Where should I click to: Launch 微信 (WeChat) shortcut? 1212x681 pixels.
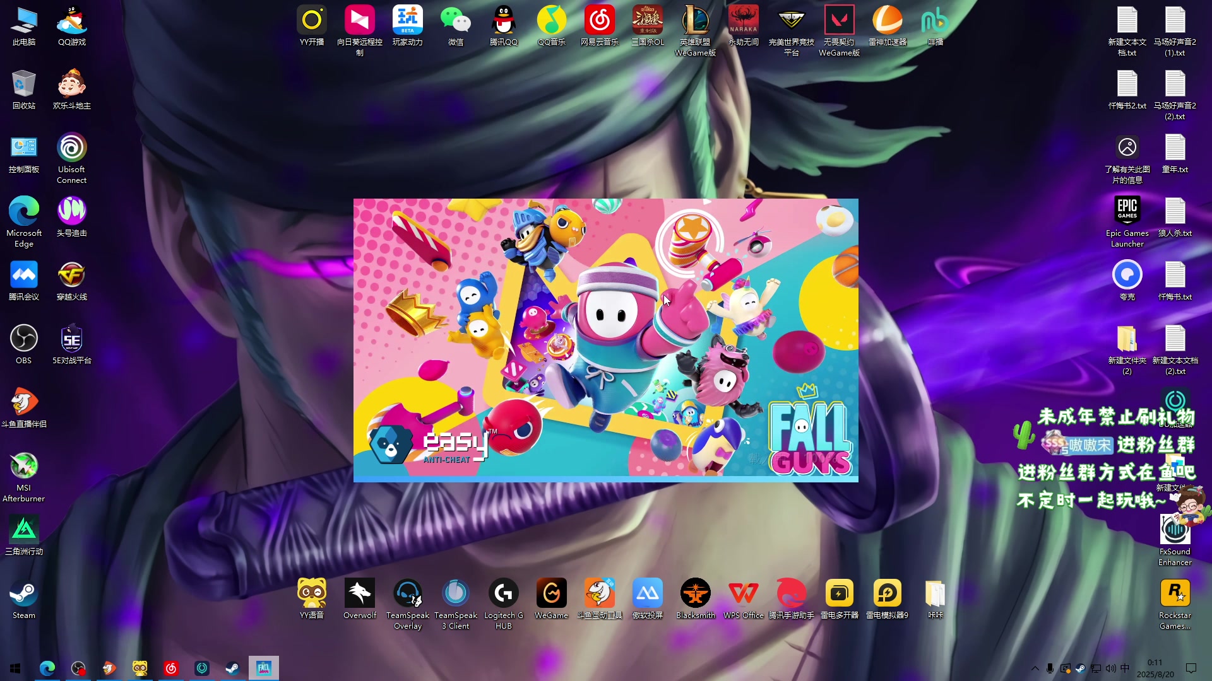pos(456,26)
